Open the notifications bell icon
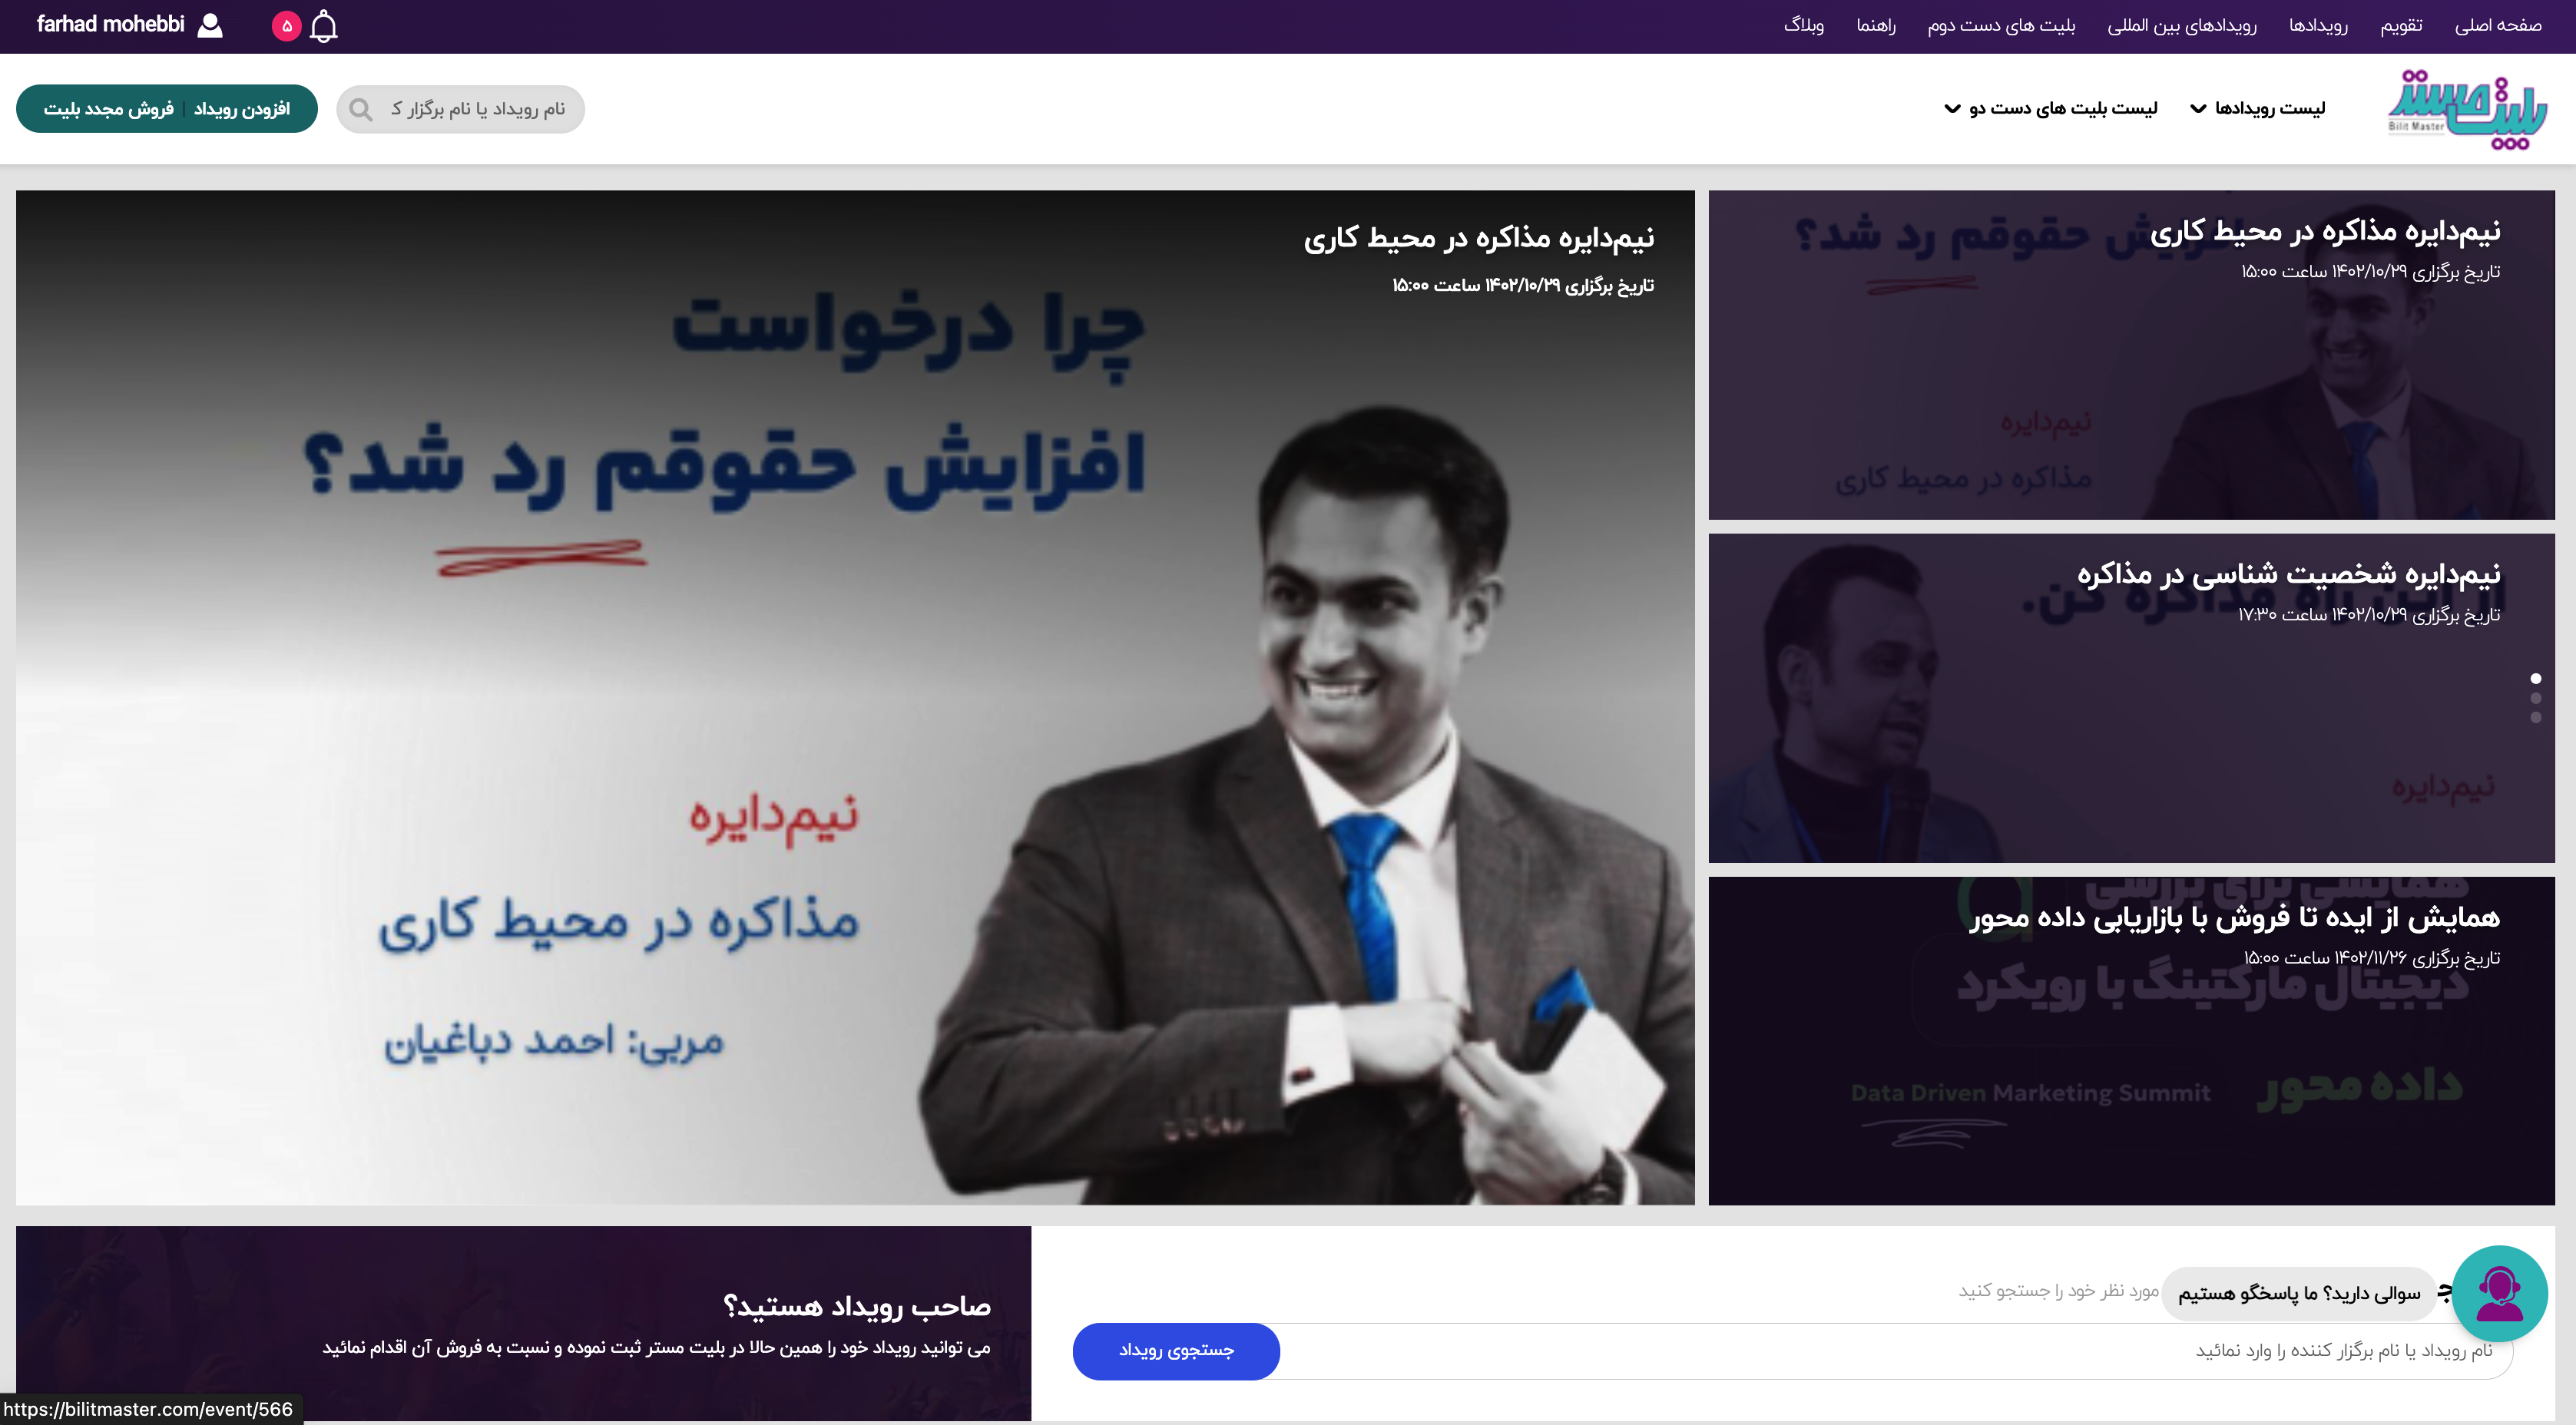Image resolution: width=2576 pixels, height=1425 pixels. coord(323,26)
